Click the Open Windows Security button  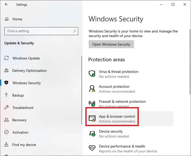point(111,44)
